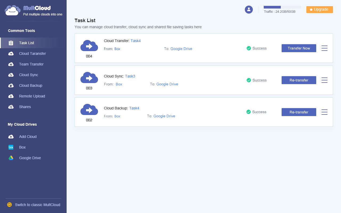Click Google Drive destination in Cloud Transfer row
Viewport: 341px width, 213px height.
click(x=181, y=49)
